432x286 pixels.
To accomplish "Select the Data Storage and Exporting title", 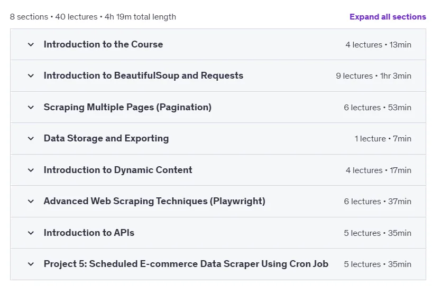I will click(x=106, y=138).
